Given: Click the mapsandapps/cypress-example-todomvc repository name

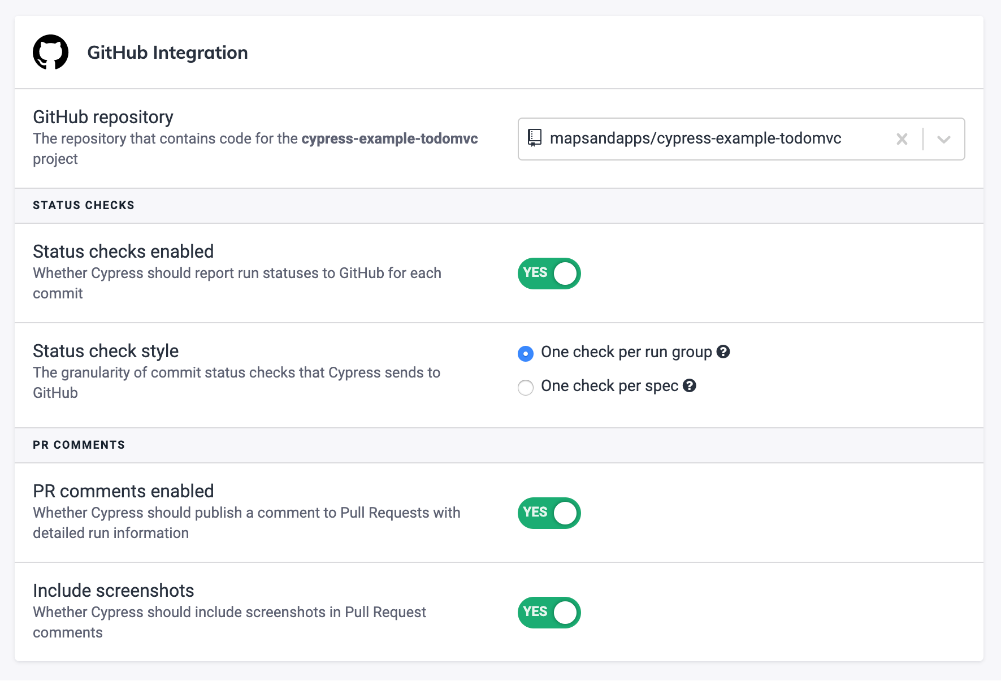Looking at the screenshot, I should click(x=696, y=138).
